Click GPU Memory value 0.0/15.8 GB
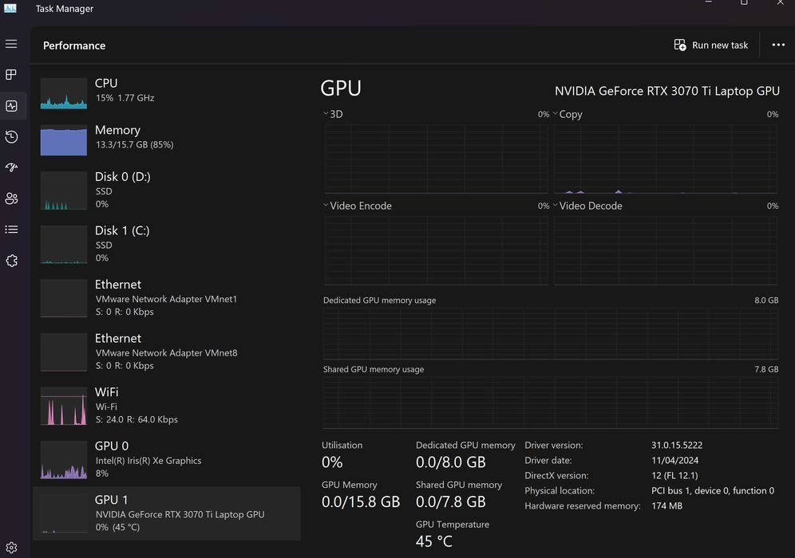The height and width of the screenshot is (558, 795). (x=361, y=501)
